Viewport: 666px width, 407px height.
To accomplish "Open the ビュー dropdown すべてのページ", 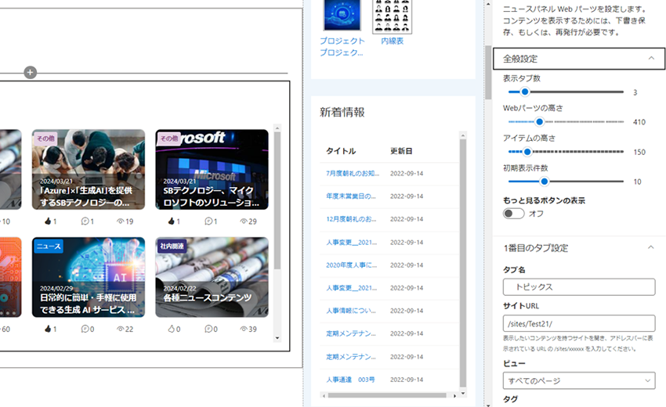I will click(x=579, y=380).
